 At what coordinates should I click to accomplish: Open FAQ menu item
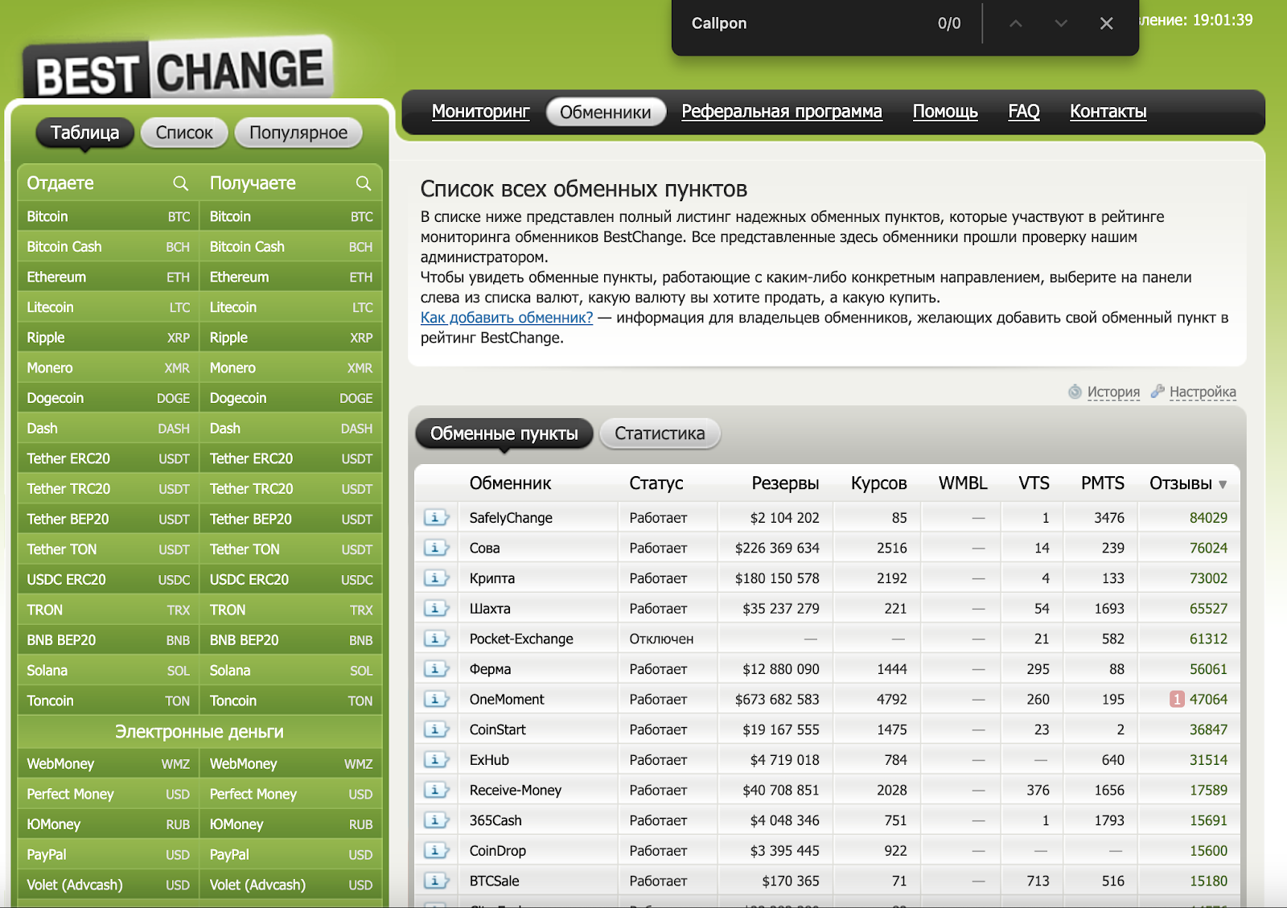point(1024,112)
